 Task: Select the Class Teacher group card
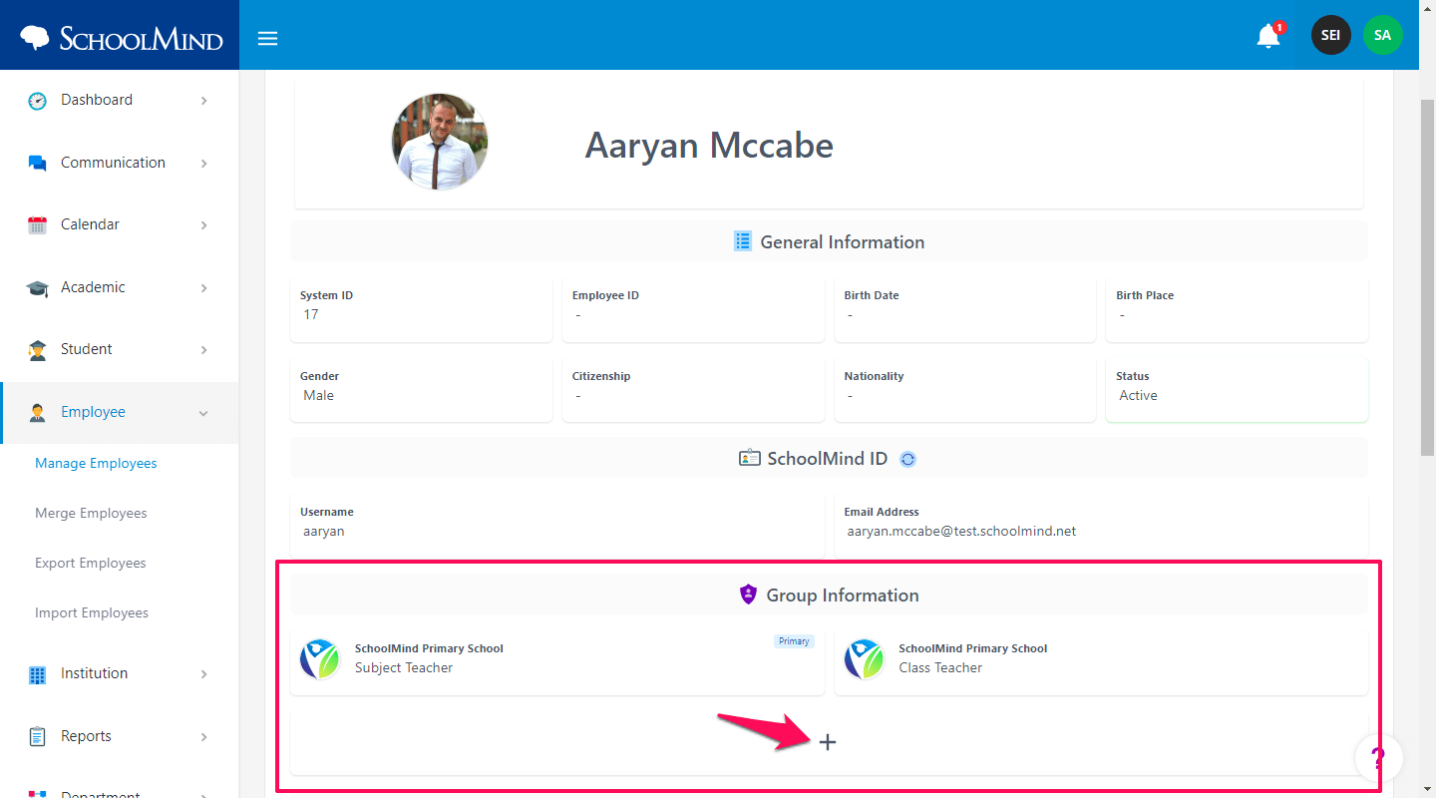pos(1101,660)
